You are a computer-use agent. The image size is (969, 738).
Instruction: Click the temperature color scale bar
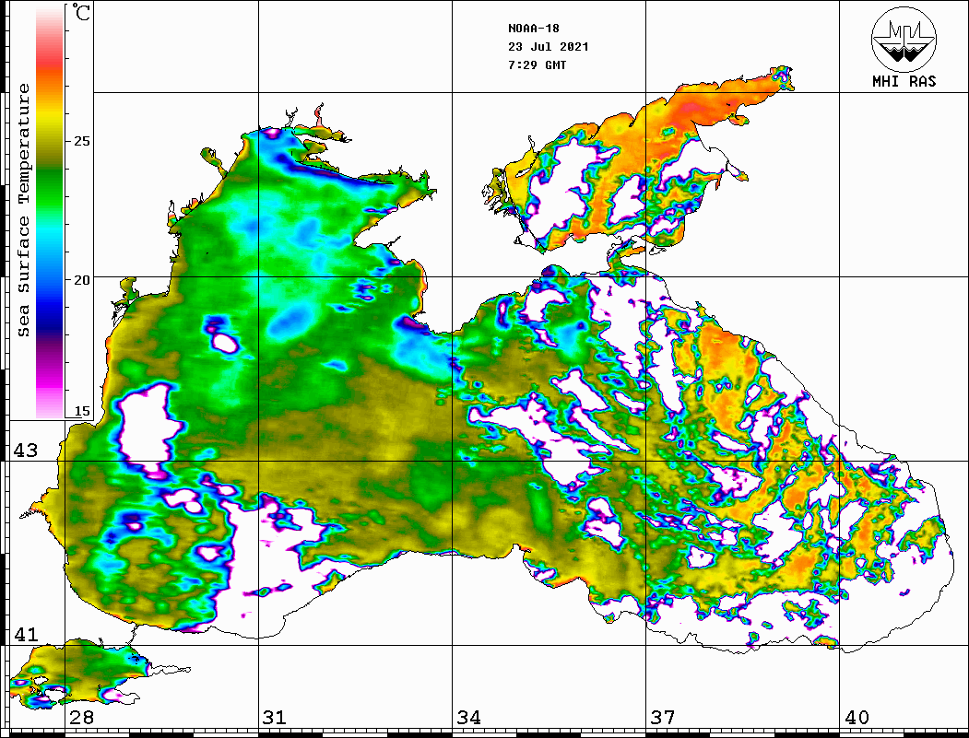(x=50, y=212)
